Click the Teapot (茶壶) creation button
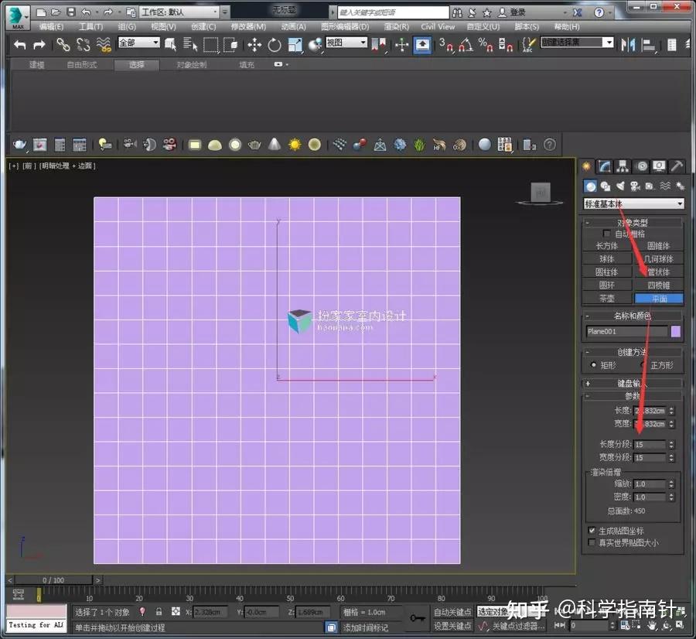This screenshot has height=639, width=696. (607, 298)
